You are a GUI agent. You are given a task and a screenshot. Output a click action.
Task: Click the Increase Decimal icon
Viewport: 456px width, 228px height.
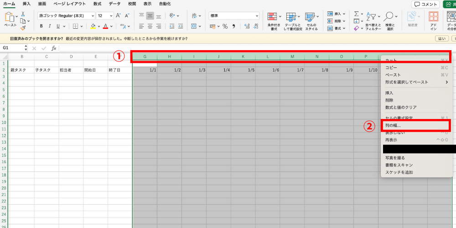pos(247,26)
